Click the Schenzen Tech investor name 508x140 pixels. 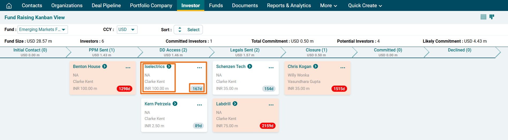pyautogui.click(x=231, y=66)
